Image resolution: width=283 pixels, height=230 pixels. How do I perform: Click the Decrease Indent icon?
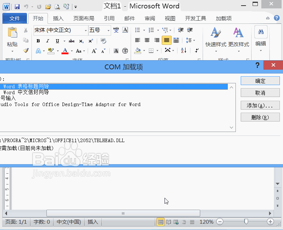coord(181,30)
